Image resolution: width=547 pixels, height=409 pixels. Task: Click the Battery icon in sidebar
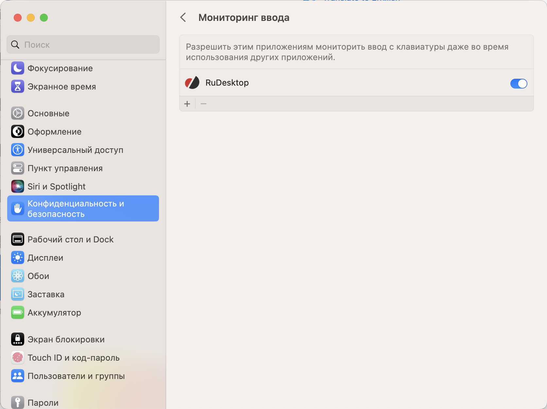click(x=18, y=313)
